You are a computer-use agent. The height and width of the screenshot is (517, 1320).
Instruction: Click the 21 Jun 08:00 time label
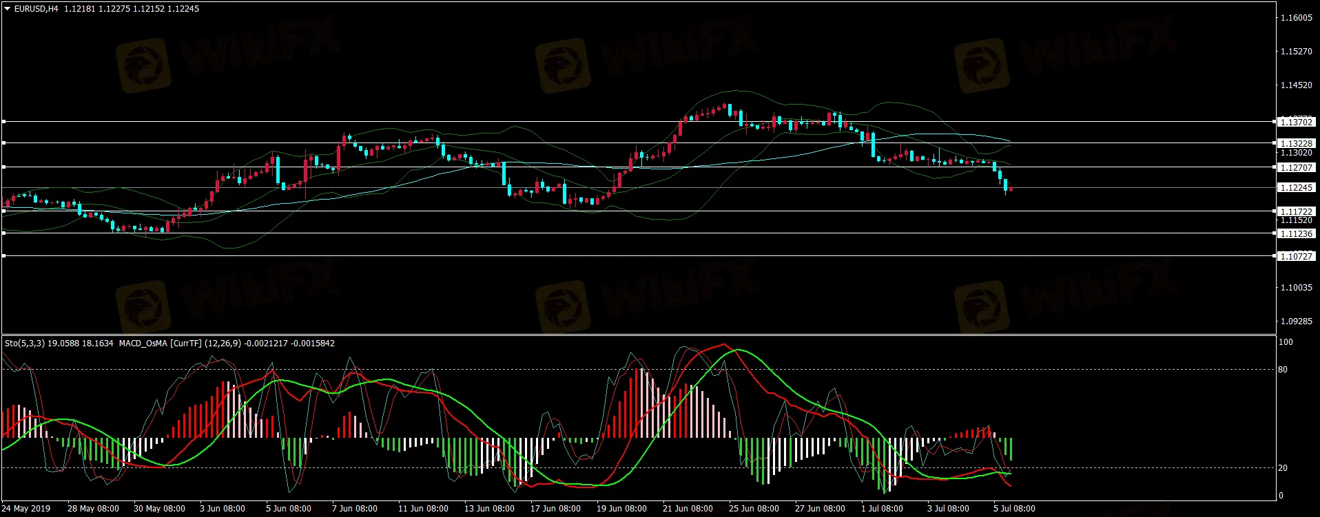click(688, 509)
